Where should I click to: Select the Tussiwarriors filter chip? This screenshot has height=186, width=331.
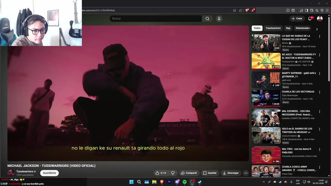click(x=273, y=28)
